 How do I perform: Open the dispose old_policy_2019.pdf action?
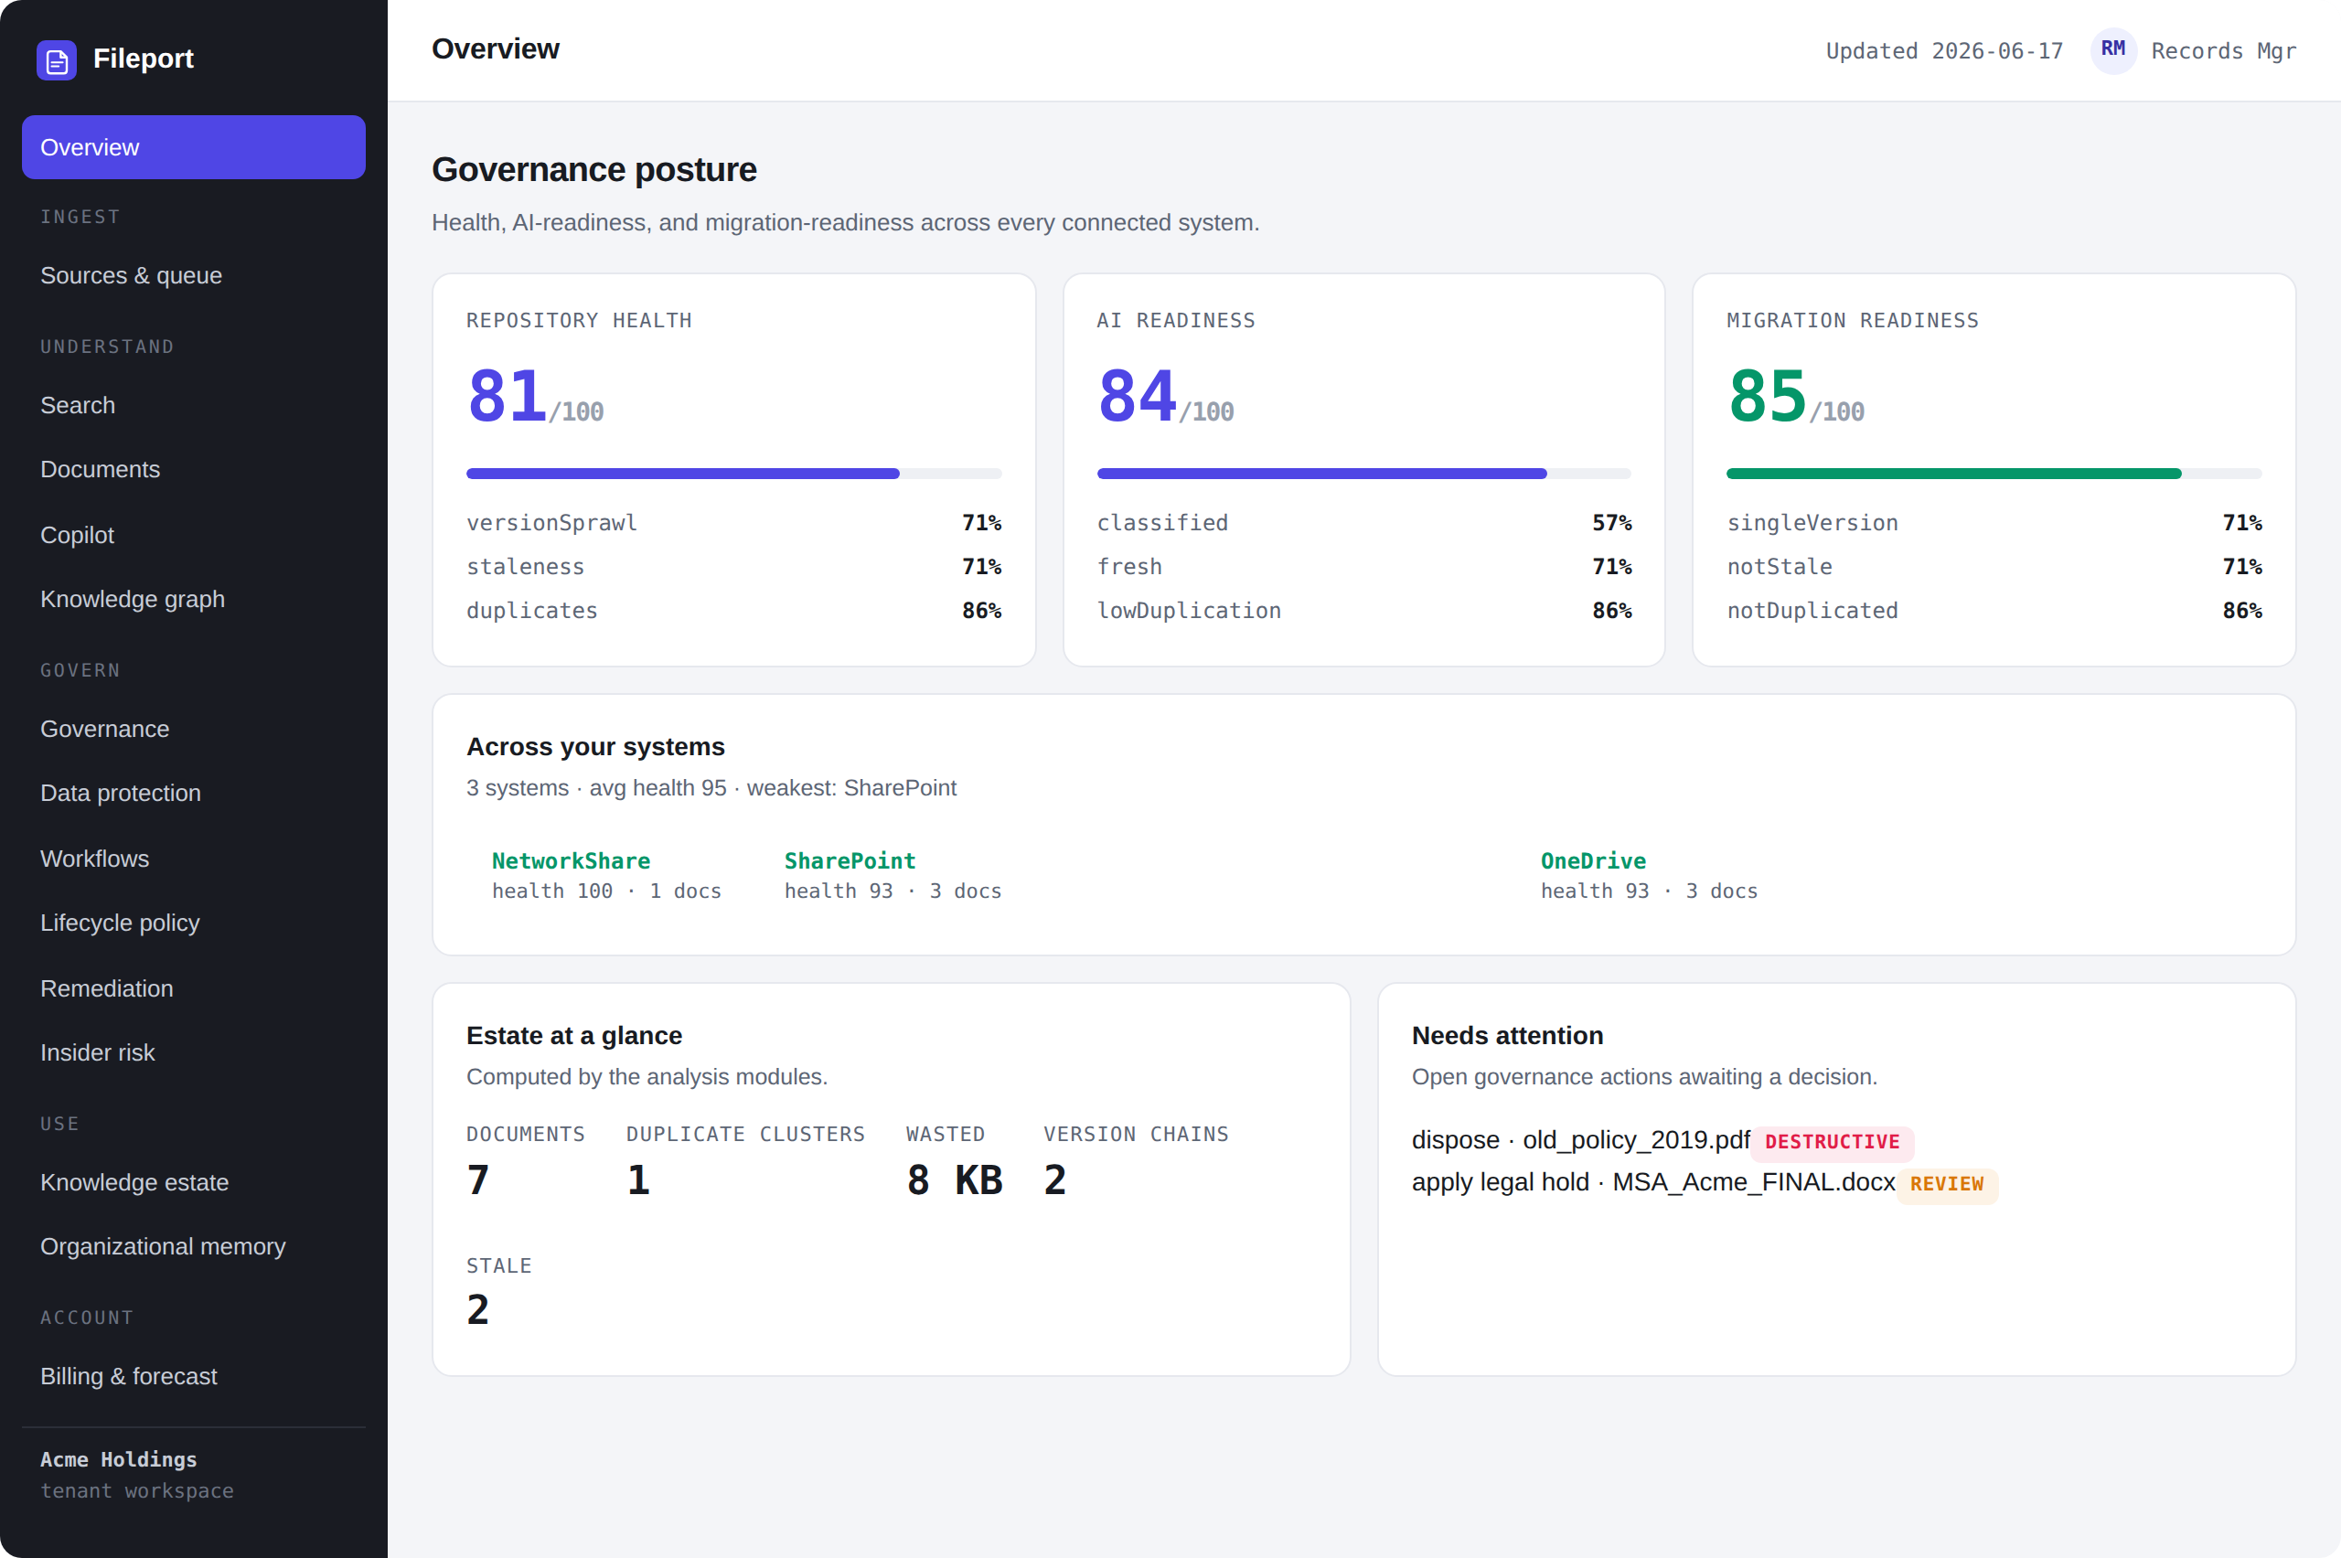coord(1580,1139)
